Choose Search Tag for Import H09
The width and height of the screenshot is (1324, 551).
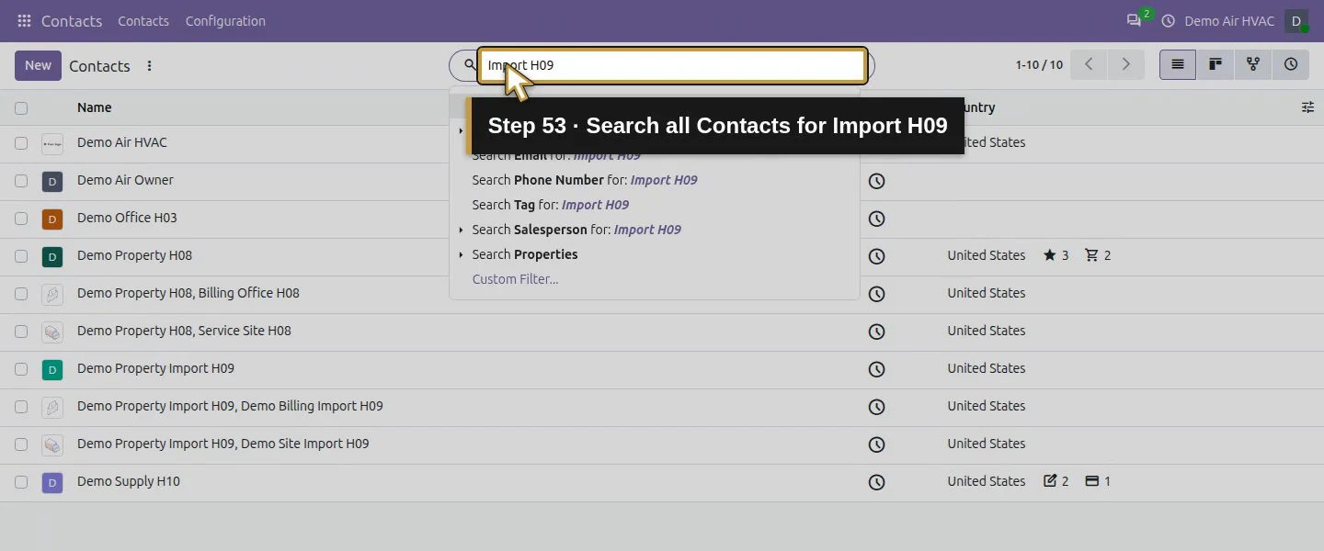[x=655, y=205]
